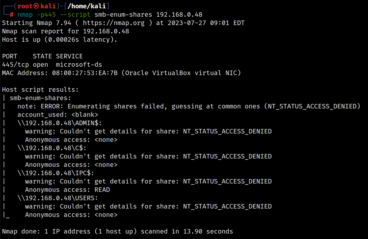Viewport: 368px width, 239px height.
Task: Click the \\192.168.0.48\IPC$ share line
Action: tap(56, 173)
